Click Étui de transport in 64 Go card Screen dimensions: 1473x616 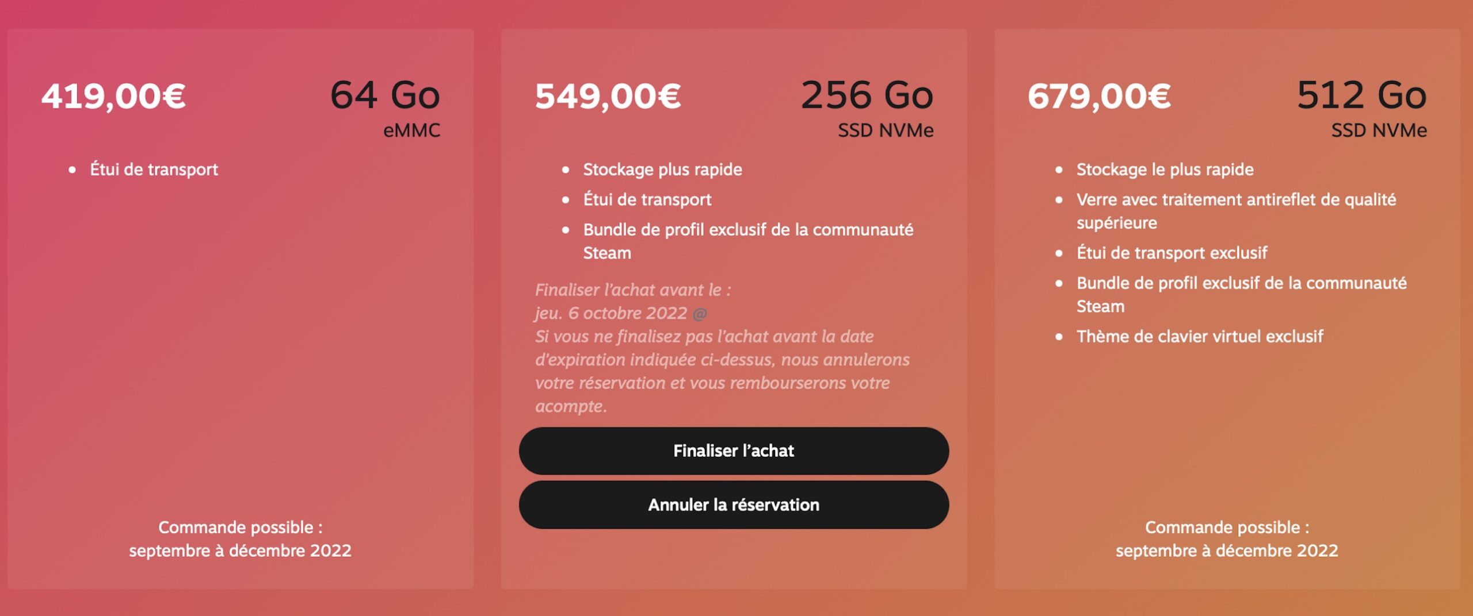[154, 170]
